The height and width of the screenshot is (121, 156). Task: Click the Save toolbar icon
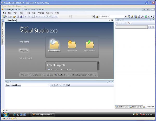point(18,17)
